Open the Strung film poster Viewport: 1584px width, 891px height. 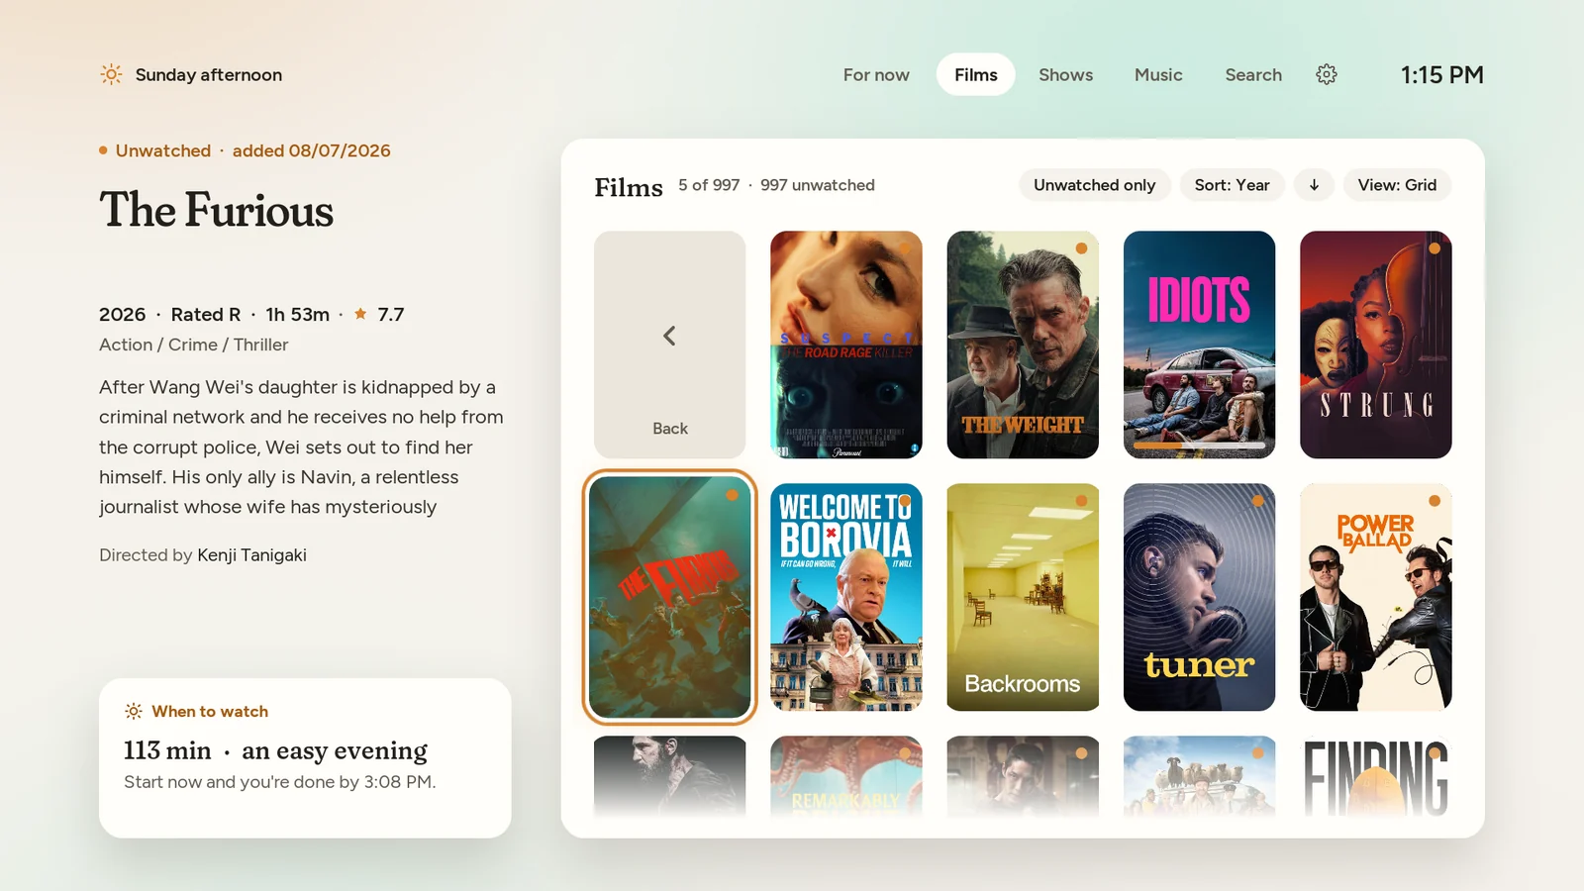tap(1376, 345)
